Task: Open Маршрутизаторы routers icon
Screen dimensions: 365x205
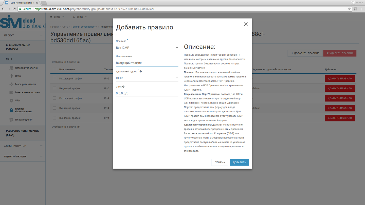Action: [x=11, y=84]
